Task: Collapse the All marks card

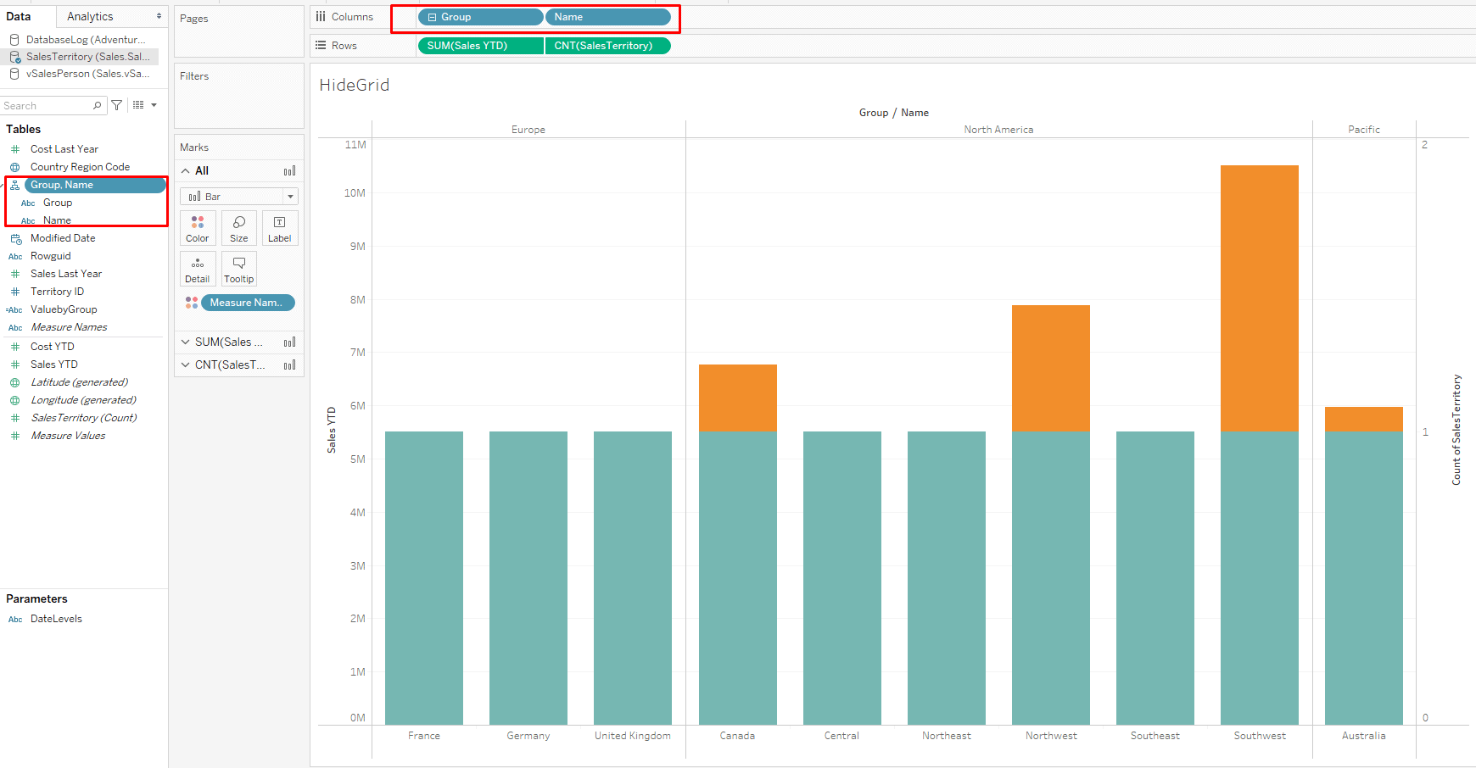Action: coord(185,170)
